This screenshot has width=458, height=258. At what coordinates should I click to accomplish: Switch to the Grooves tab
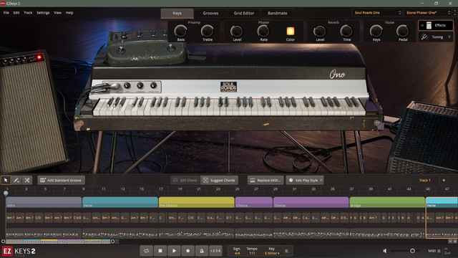pyautogui.click(x=210, y=13)
